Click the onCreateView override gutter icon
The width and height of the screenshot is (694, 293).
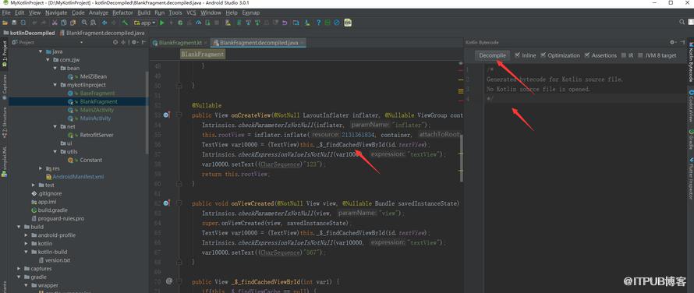pyautogui.click(x=166, y=115)
